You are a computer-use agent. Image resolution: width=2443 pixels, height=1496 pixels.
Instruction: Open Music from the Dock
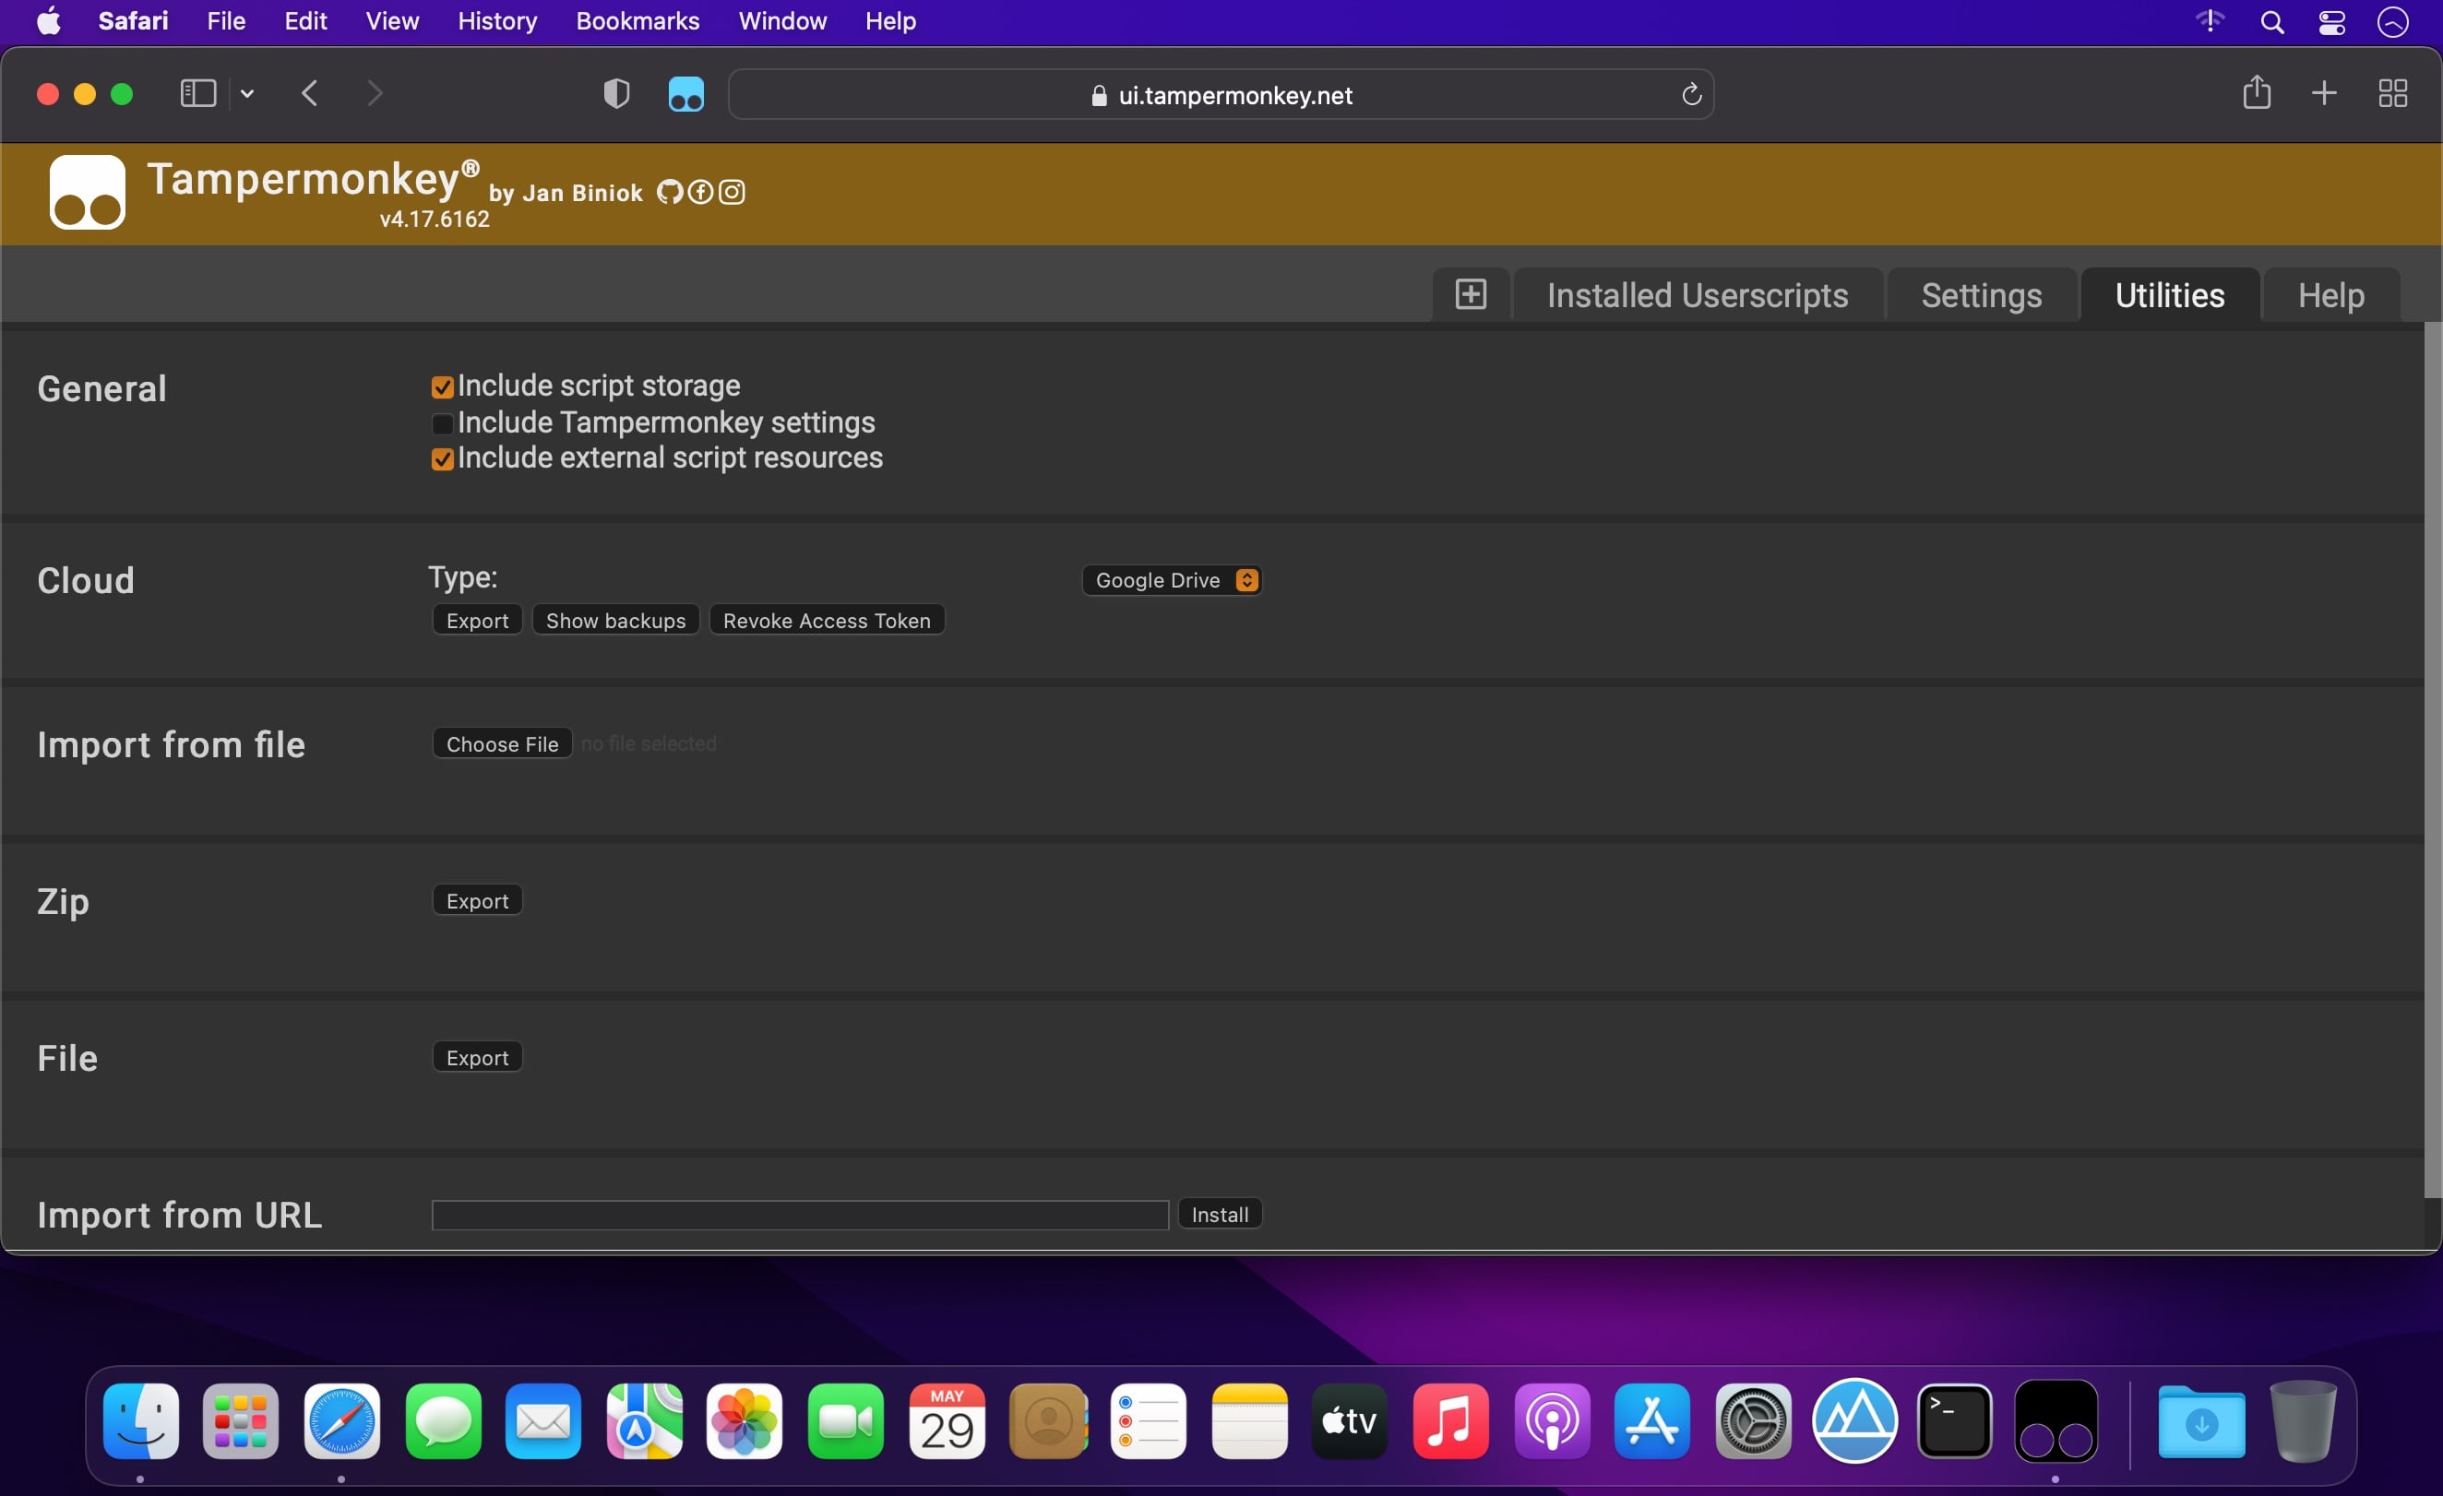pos(1450,1420)
